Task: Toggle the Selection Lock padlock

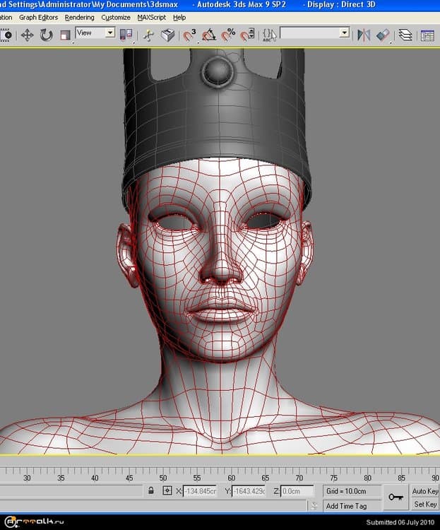Action: coord(151,490)
